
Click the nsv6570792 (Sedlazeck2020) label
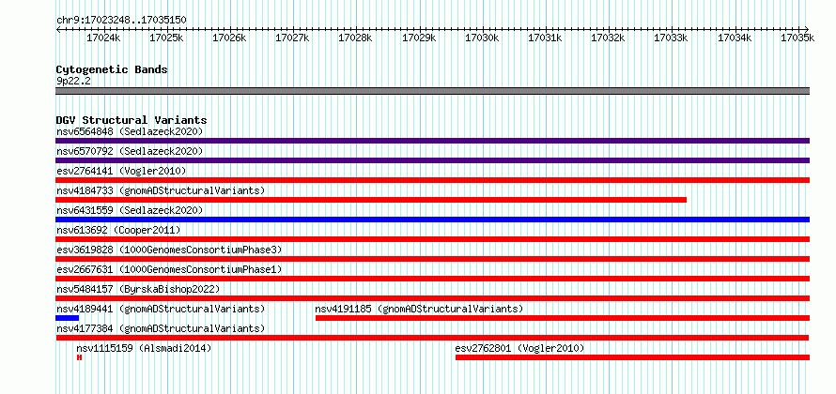[x=130, y=151]
